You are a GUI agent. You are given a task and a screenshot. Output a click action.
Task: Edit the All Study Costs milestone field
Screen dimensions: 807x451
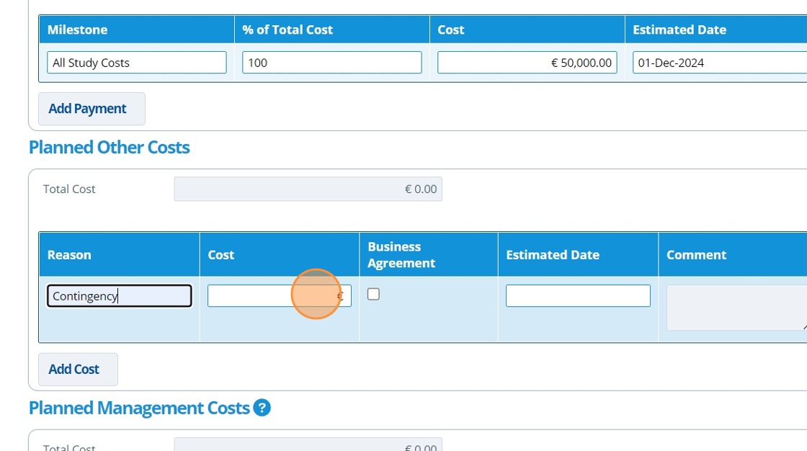coord(137,63)
